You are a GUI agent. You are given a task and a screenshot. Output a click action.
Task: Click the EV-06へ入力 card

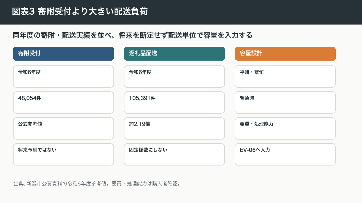pos(285,155)
